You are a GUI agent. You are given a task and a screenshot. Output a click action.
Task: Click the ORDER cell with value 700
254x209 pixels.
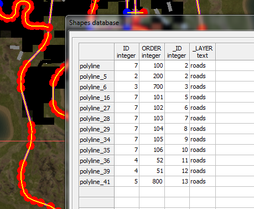152,86
